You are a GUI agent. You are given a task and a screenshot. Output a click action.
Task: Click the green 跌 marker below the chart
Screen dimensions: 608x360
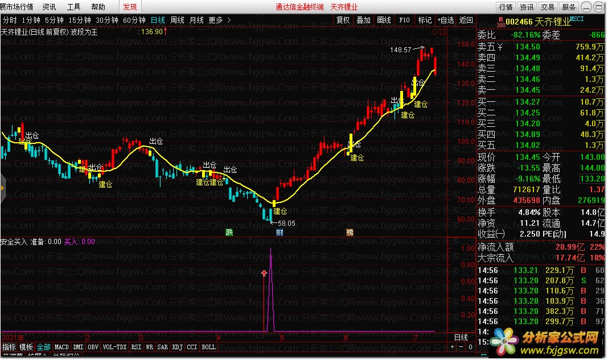tap(229, 232)
